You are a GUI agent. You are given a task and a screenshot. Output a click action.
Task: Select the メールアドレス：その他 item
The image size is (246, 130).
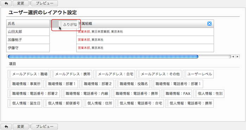pos(159,74)
